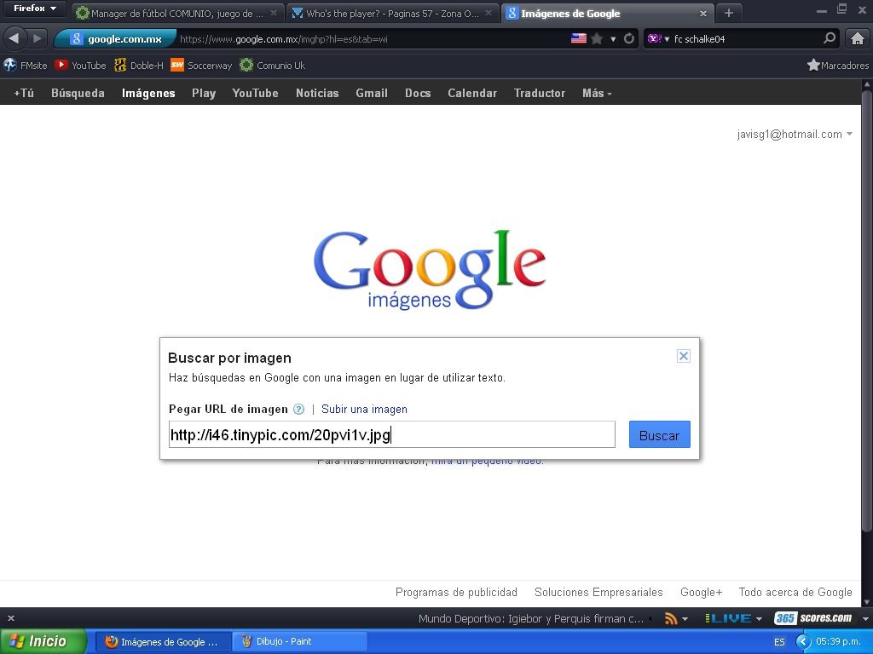Open YouTube from the Google bar

(256, 94)
